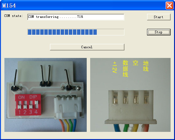Cancel the transfer operation

tap(87, 47)
